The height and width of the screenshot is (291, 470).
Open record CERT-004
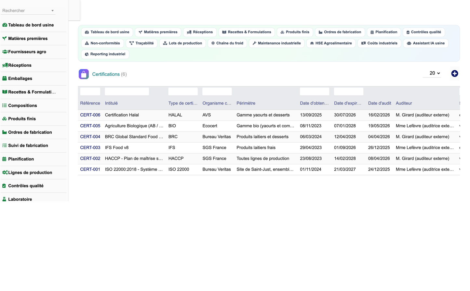[x=90, y=137]
